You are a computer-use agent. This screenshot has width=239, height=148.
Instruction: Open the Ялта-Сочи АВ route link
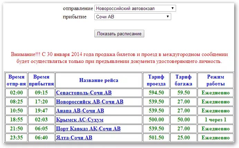tap(74, 138)
